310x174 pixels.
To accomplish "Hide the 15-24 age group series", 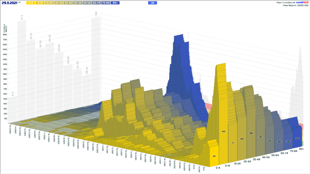I will (49, 3).
